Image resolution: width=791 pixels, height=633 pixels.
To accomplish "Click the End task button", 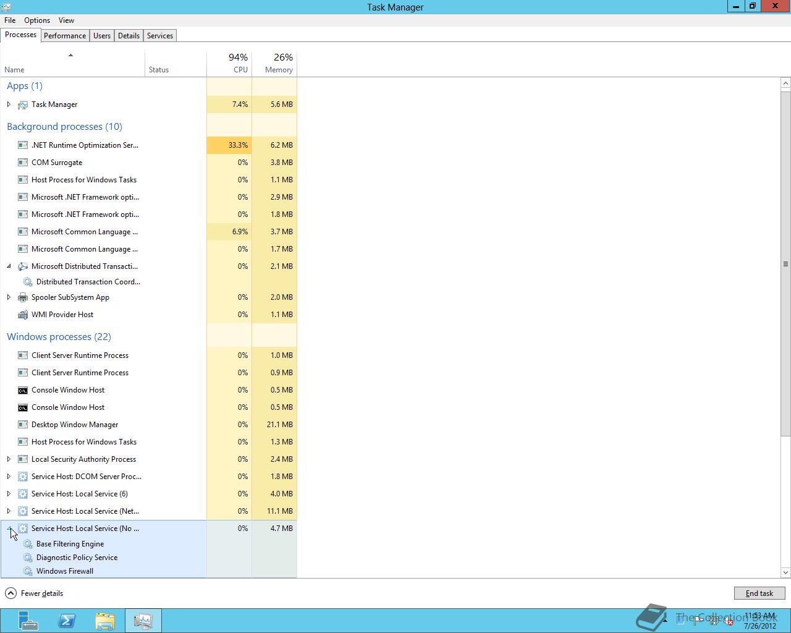I will pyautogui.click(x=759, y=593).
